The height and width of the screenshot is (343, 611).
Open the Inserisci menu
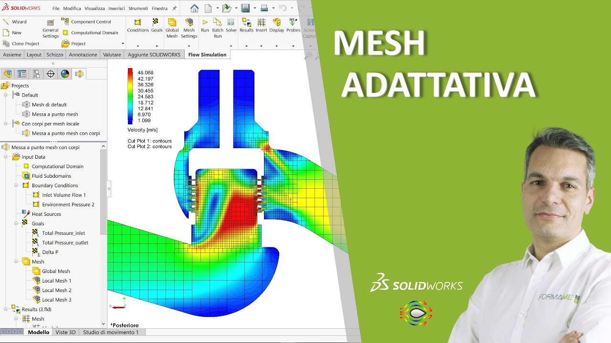(x=117, y=8)
